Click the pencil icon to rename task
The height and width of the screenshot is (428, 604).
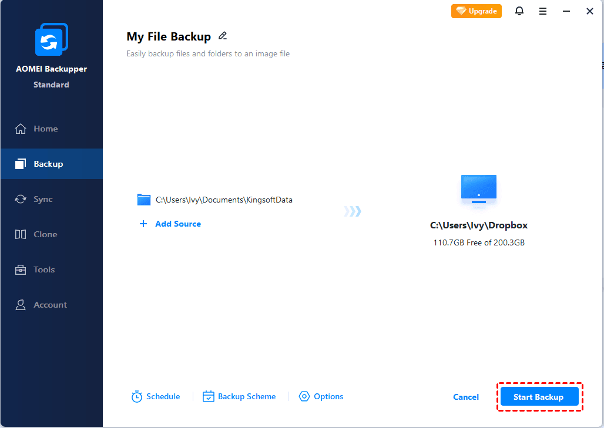pos(222,36)
